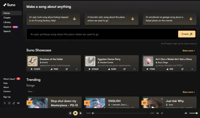Adjust the volume slider
200x118 pixels.
tap(193, 113)
